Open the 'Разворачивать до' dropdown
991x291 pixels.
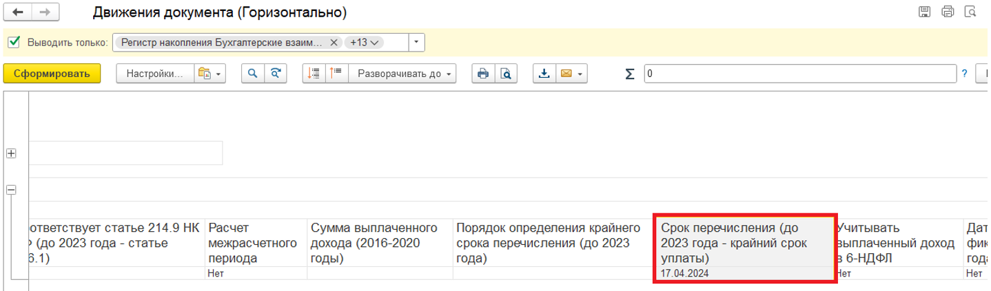click(x=403, y=74)
